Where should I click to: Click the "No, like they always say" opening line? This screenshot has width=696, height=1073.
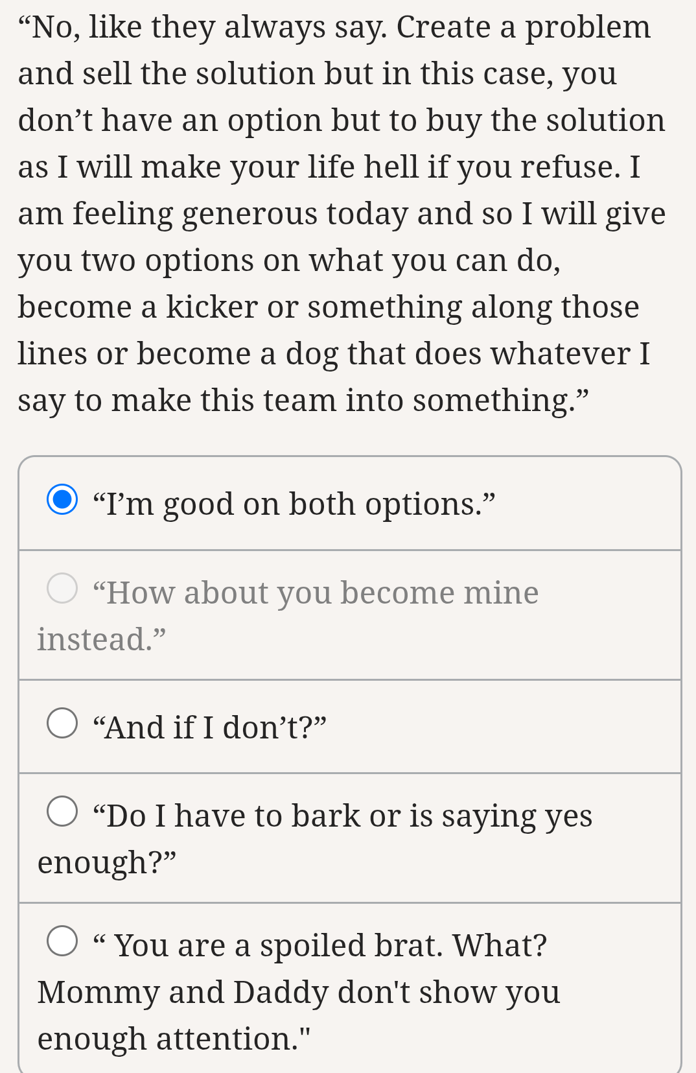pyautogui.click(x=334, y=27)
